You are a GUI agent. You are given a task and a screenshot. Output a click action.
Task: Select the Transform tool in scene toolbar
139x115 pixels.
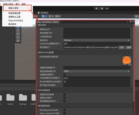(18, 41)
